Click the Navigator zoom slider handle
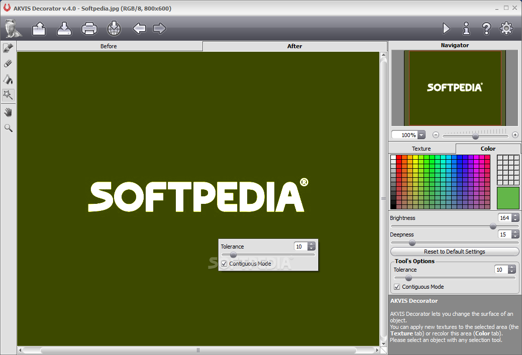 pos(475,136)
